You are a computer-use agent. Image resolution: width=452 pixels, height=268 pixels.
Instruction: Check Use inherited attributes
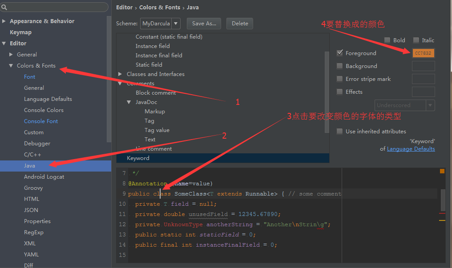point(339,131)
